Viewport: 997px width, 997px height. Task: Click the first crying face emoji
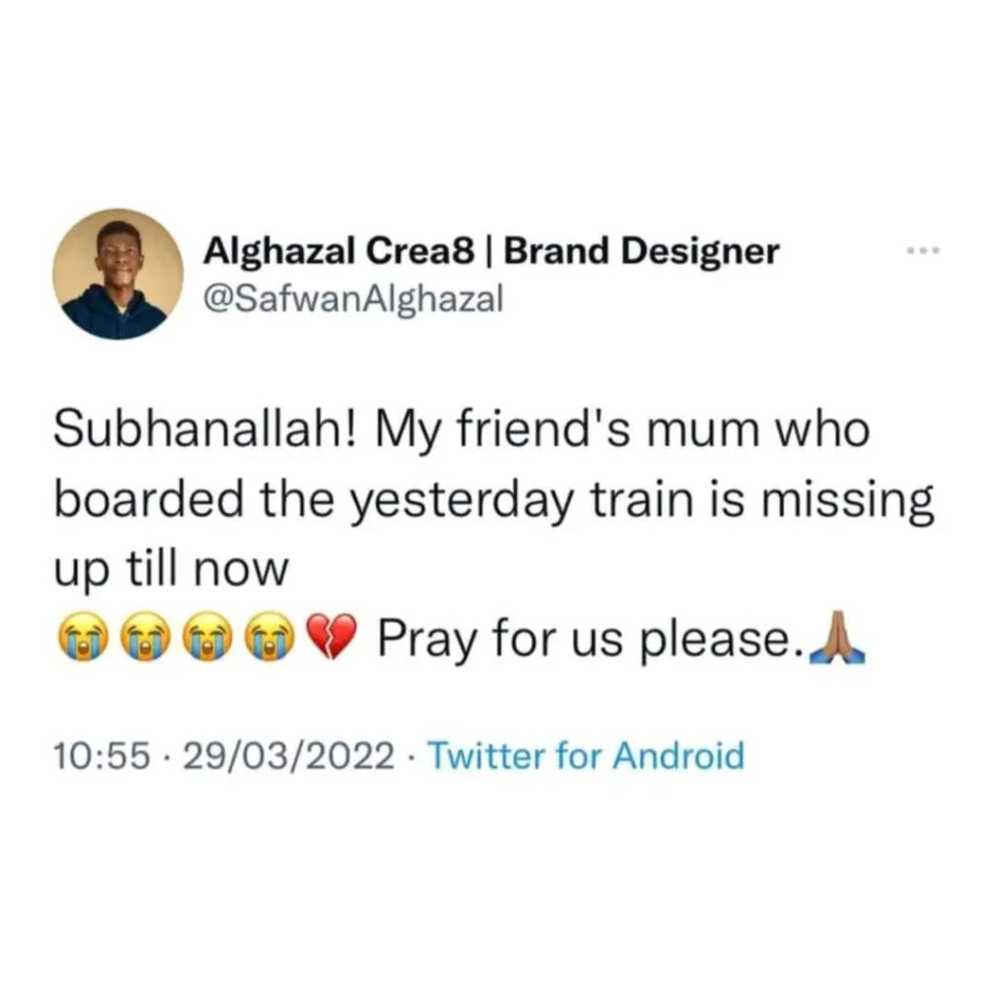(81, 640)
